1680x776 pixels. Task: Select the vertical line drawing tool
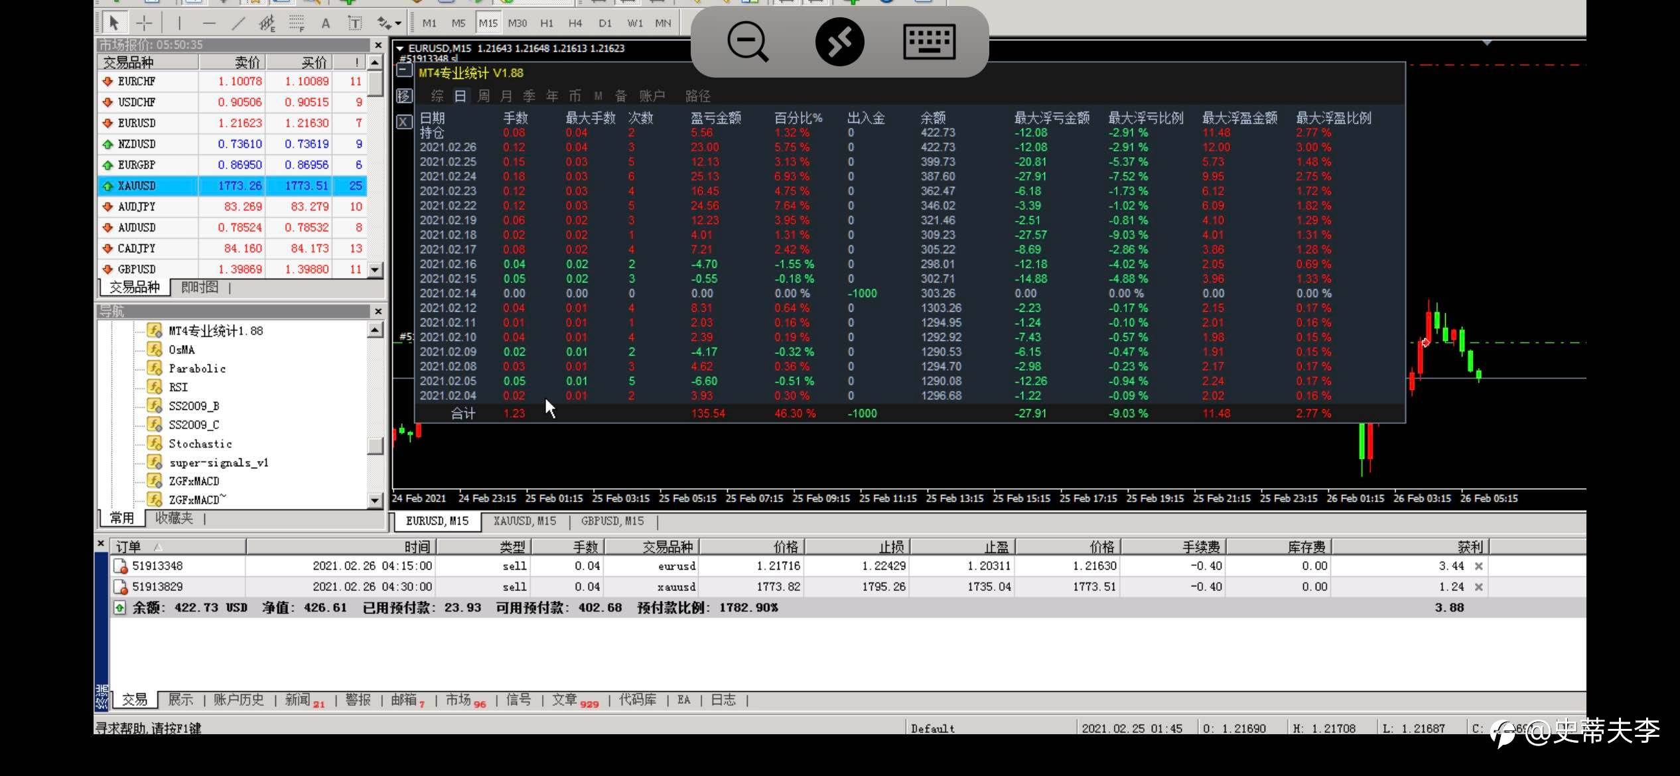(x=179, y=23)
